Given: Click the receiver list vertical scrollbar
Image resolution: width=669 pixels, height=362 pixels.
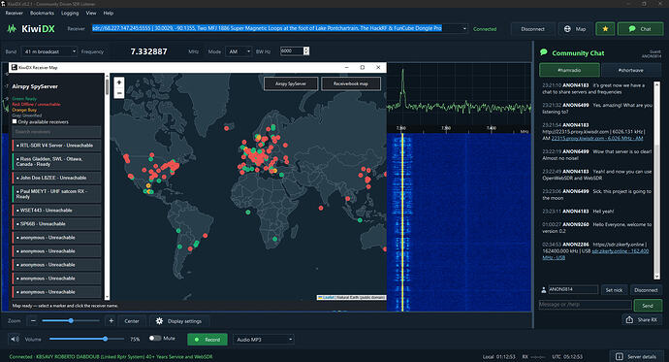Looking at the screenshot, I should click(x=107, y=186).
